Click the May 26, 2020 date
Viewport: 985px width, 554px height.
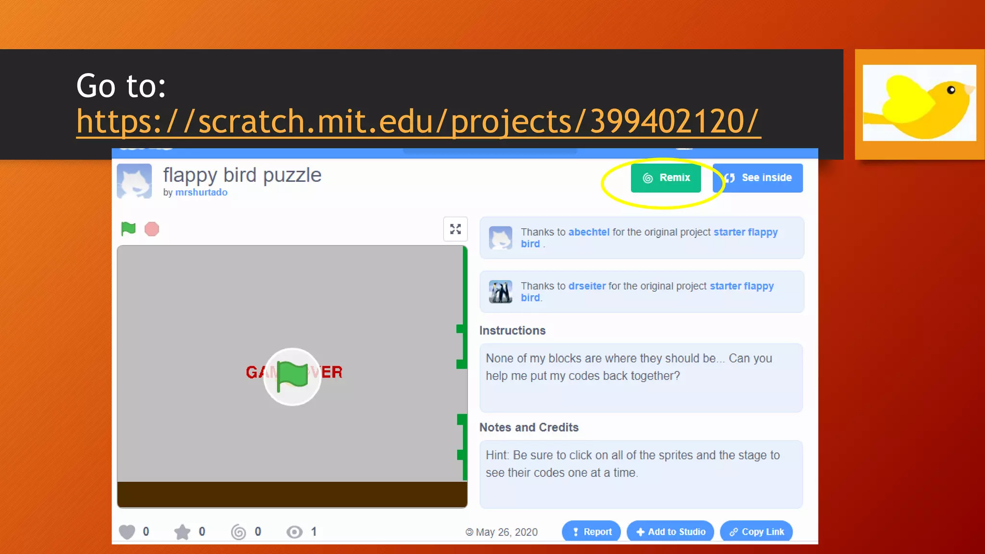tap(506, 532)
